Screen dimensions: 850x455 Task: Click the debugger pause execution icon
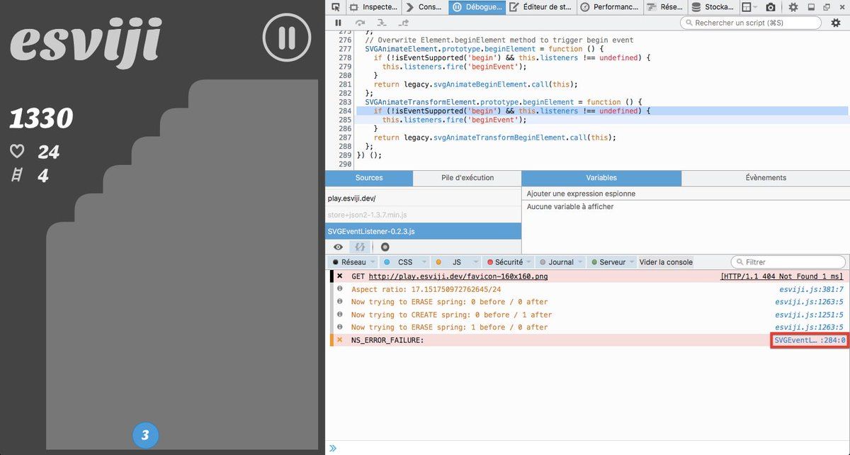click(339, 23)
